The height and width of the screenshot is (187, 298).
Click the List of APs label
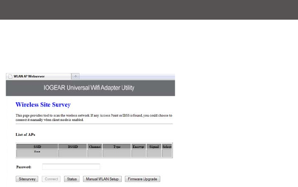(x=25, y=135)
